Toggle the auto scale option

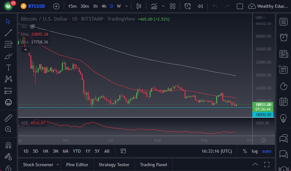point(266,151)
